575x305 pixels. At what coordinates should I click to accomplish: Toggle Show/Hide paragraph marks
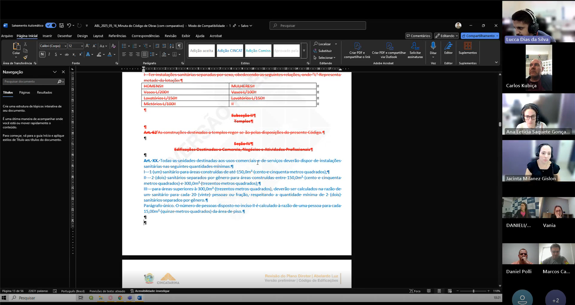tap(179, 46)
